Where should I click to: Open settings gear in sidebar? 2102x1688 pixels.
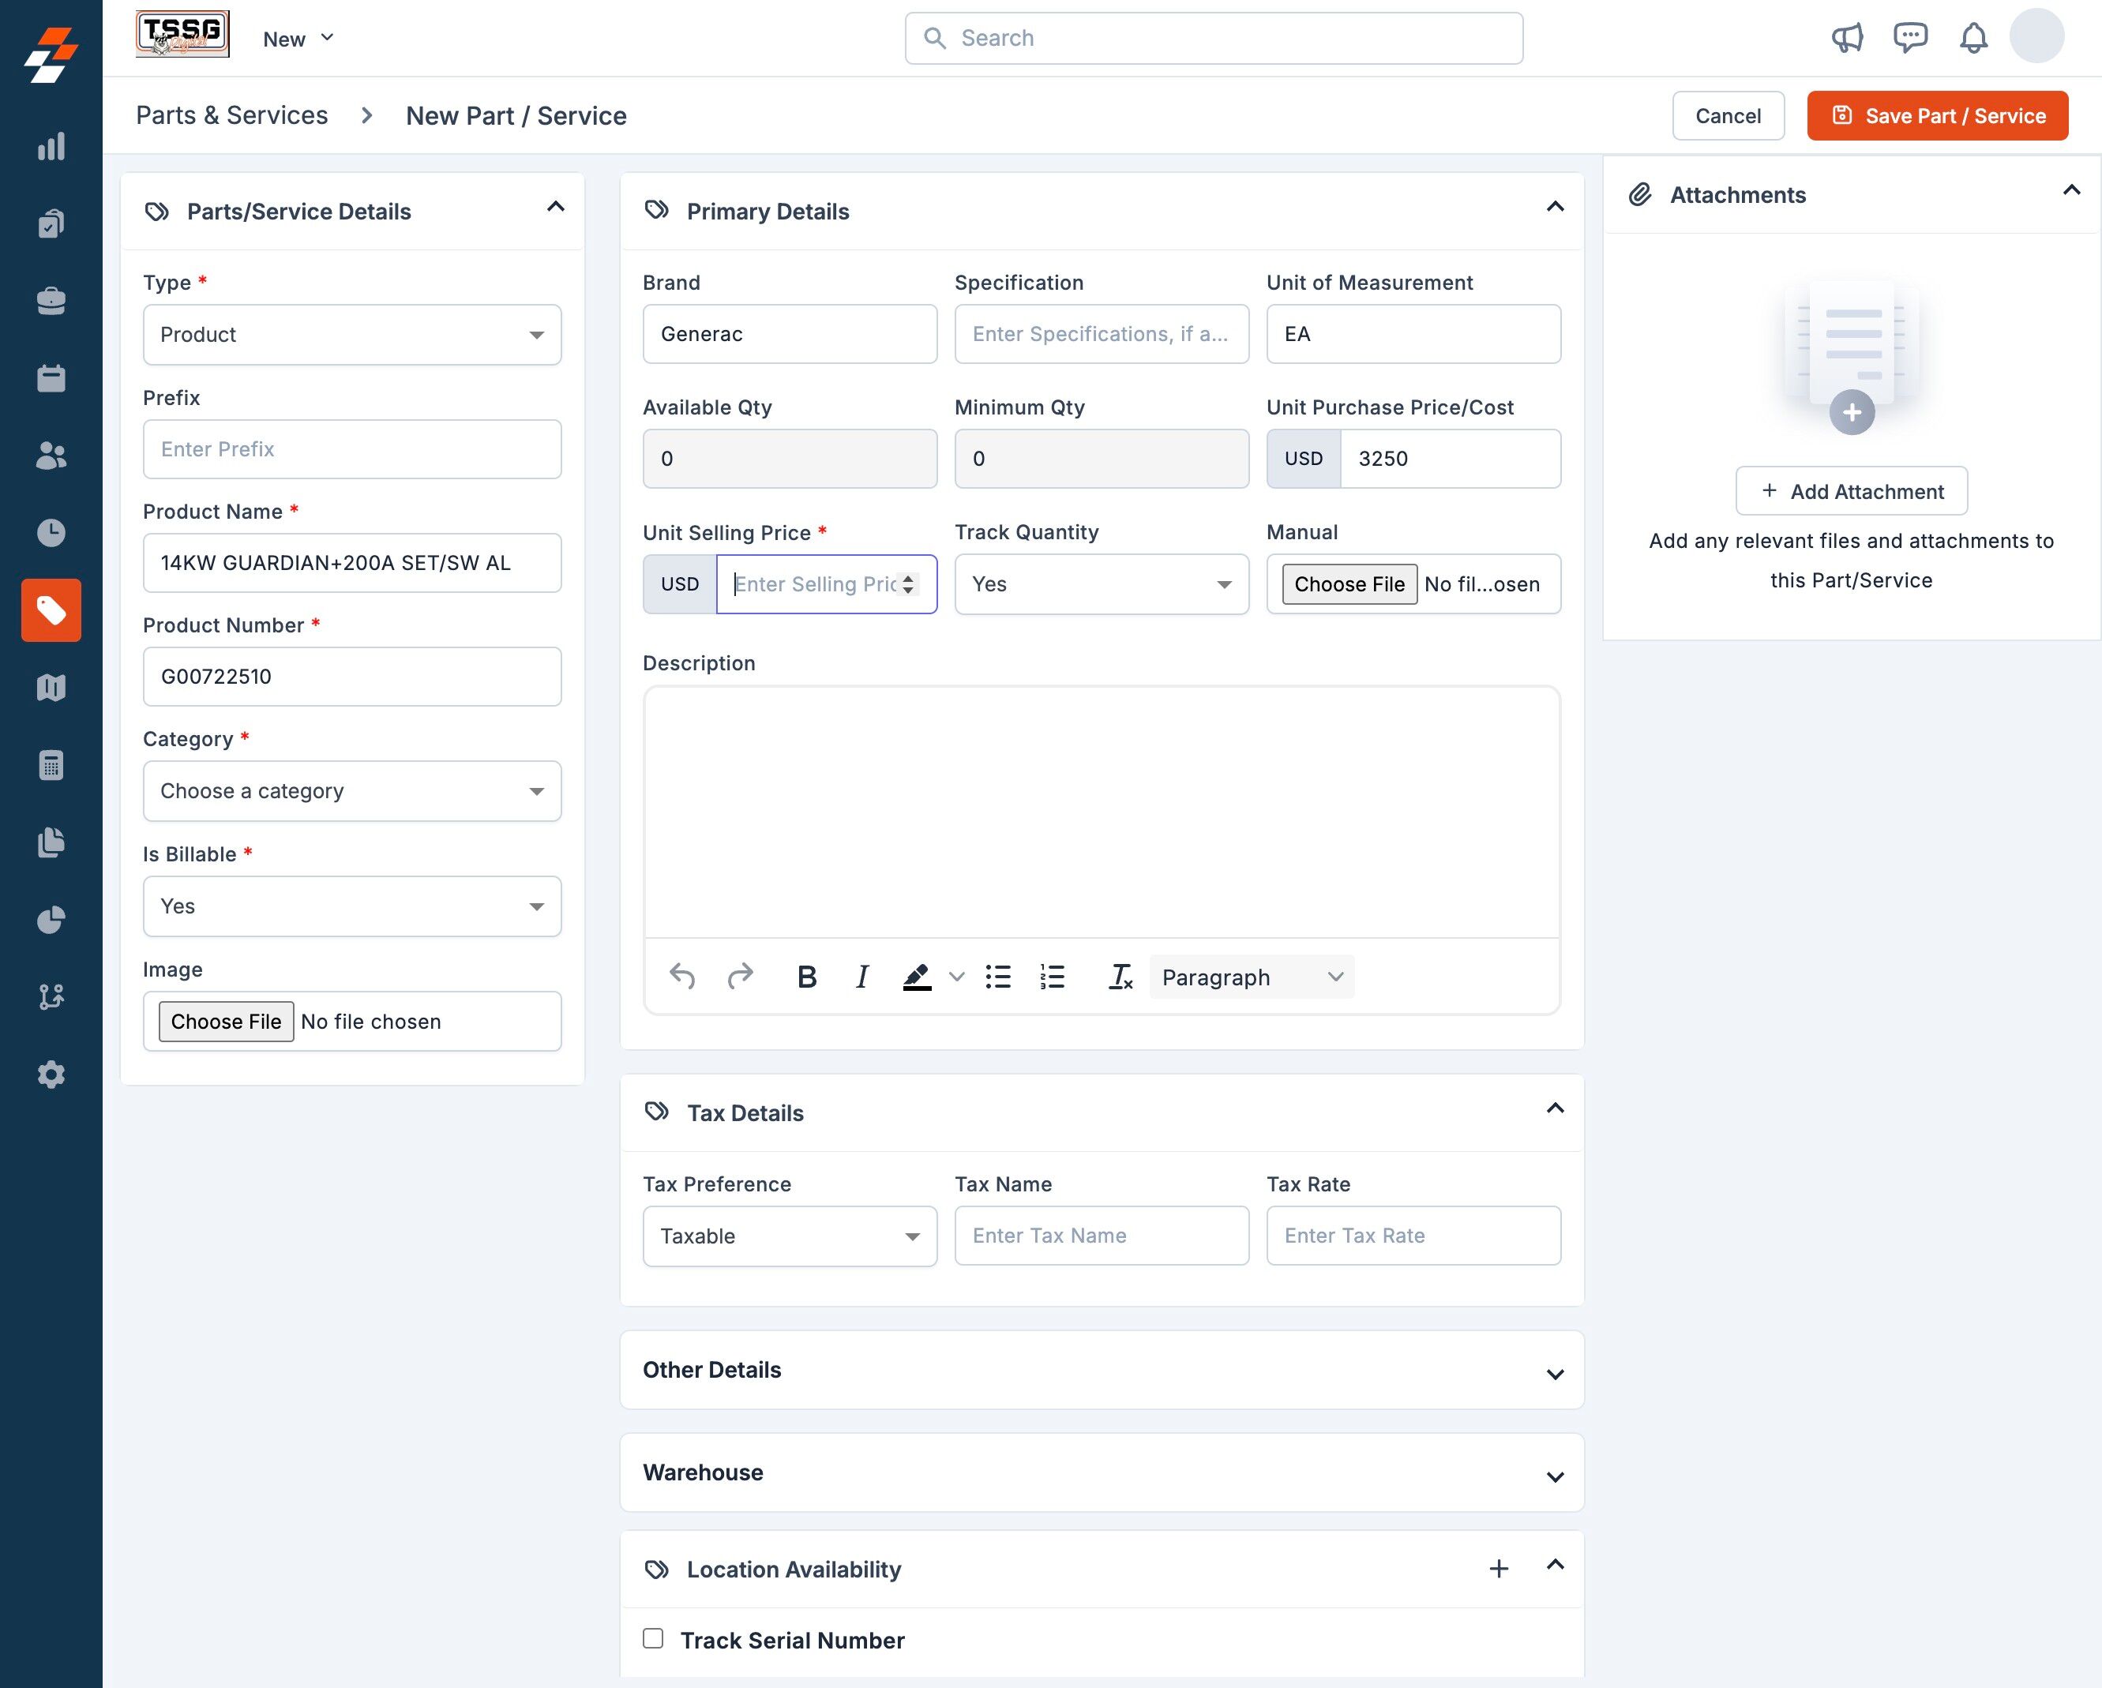(x=51, y=1074)
